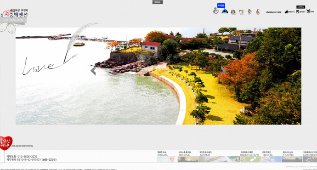The image size is (317, 170).
Task: Click the brown briefcase icon
Action: pos(233,12)
